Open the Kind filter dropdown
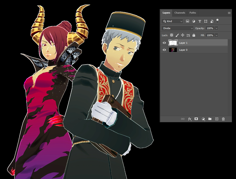 coord(172,21)
